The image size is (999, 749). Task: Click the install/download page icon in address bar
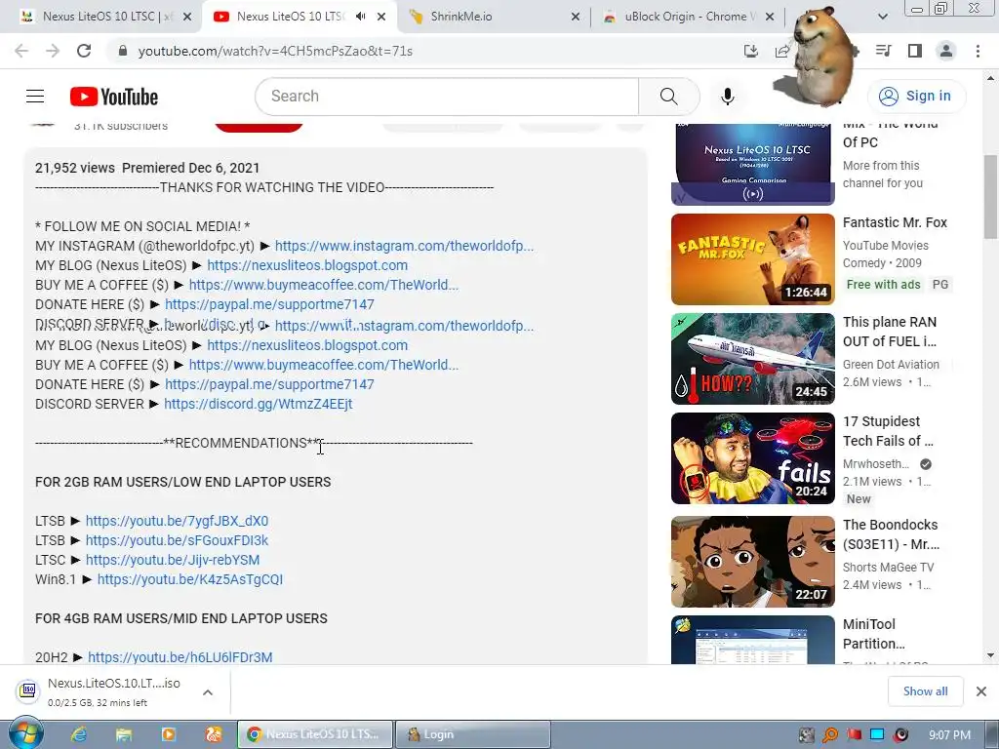point(751,51)
